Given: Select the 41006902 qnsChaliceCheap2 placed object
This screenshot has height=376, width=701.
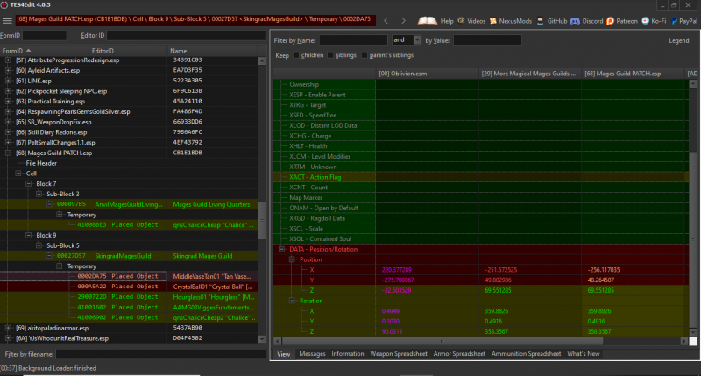Looking at the screenshot, I should point(128,317).
